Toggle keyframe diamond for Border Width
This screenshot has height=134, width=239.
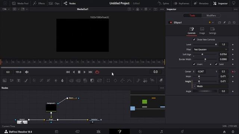pos(233,59)
